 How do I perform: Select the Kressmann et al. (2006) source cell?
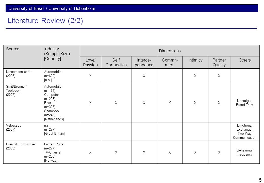pyautogui.click(x=23, y=76)
